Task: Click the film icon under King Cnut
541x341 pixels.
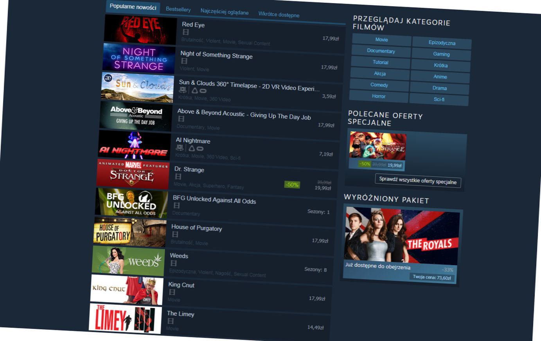Action: point(172,292)
